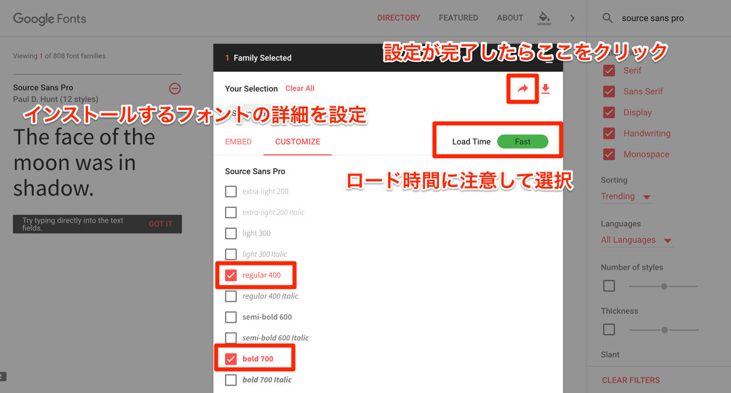The image size is (731, 393).
Task: Click the Load Time Fast indicator
Action: (523, 141)
